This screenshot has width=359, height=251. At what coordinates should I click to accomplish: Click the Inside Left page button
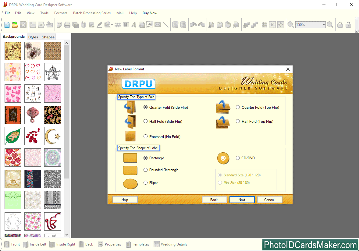pos(35,244)
